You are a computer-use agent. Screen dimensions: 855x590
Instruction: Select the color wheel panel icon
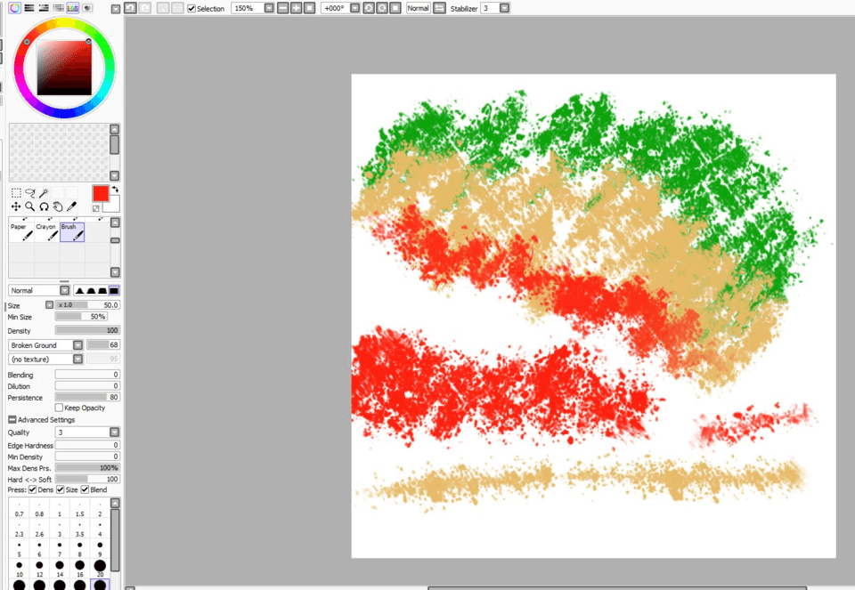[15, 8]
